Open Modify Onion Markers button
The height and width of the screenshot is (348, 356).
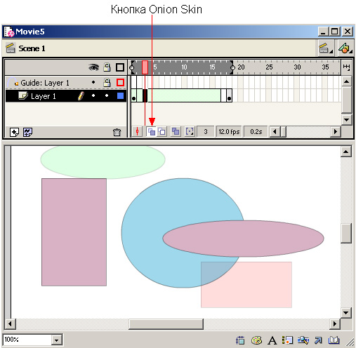[x=190, y=132]
